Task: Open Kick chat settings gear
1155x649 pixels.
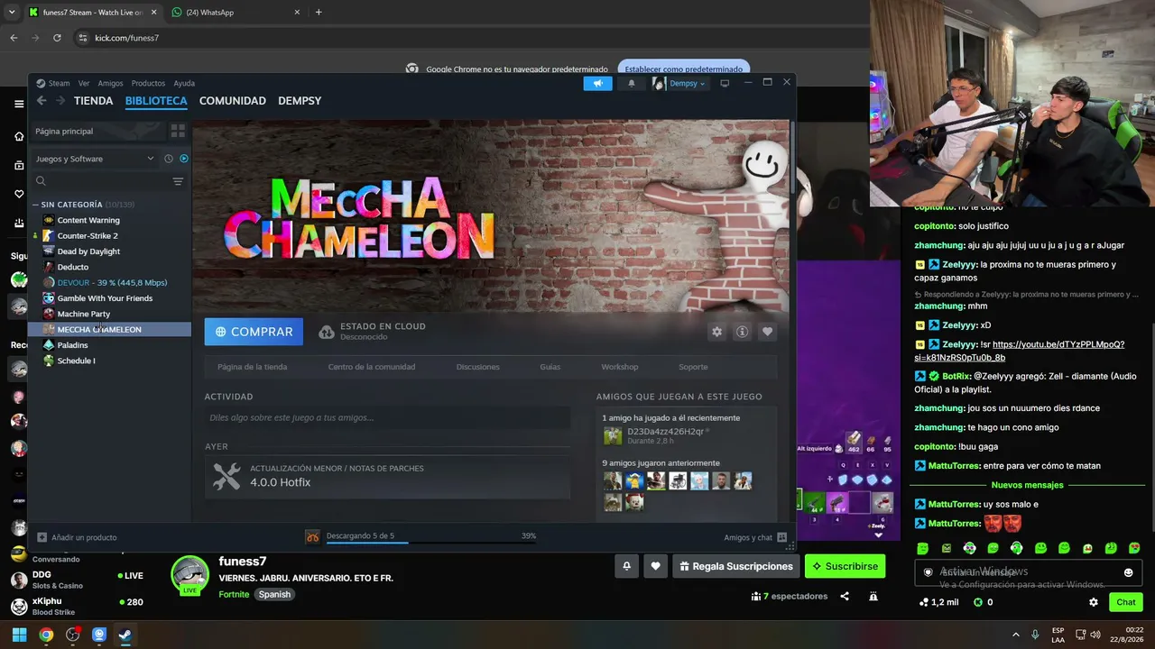Action: click(x=1094, y=602)
